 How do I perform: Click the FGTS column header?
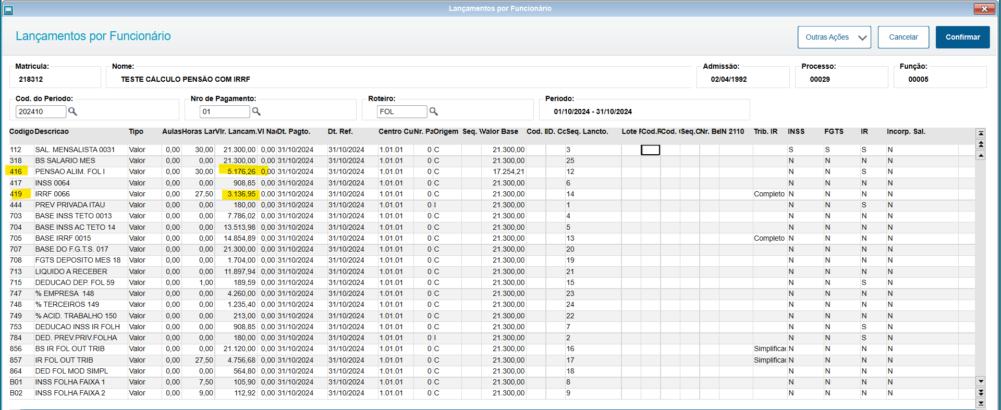[834, 131]
